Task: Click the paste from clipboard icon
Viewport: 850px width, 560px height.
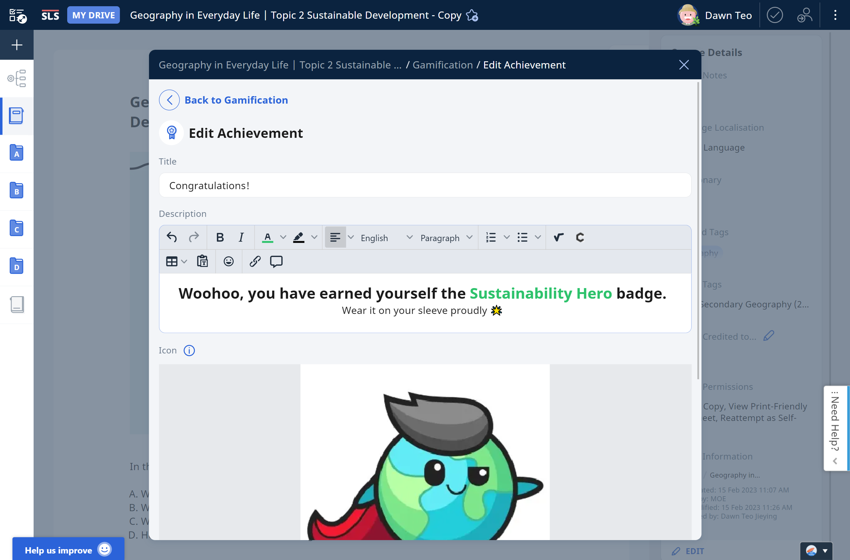Action: 203,261
